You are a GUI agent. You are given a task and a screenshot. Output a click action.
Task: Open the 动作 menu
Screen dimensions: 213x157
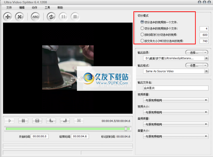[x=35, y=8]
